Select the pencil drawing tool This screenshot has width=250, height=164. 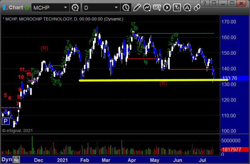[137, 8]
